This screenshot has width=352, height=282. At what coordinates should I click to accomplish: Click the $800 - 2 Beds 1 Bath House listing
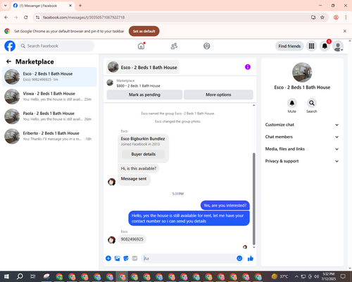click(139, 86)
